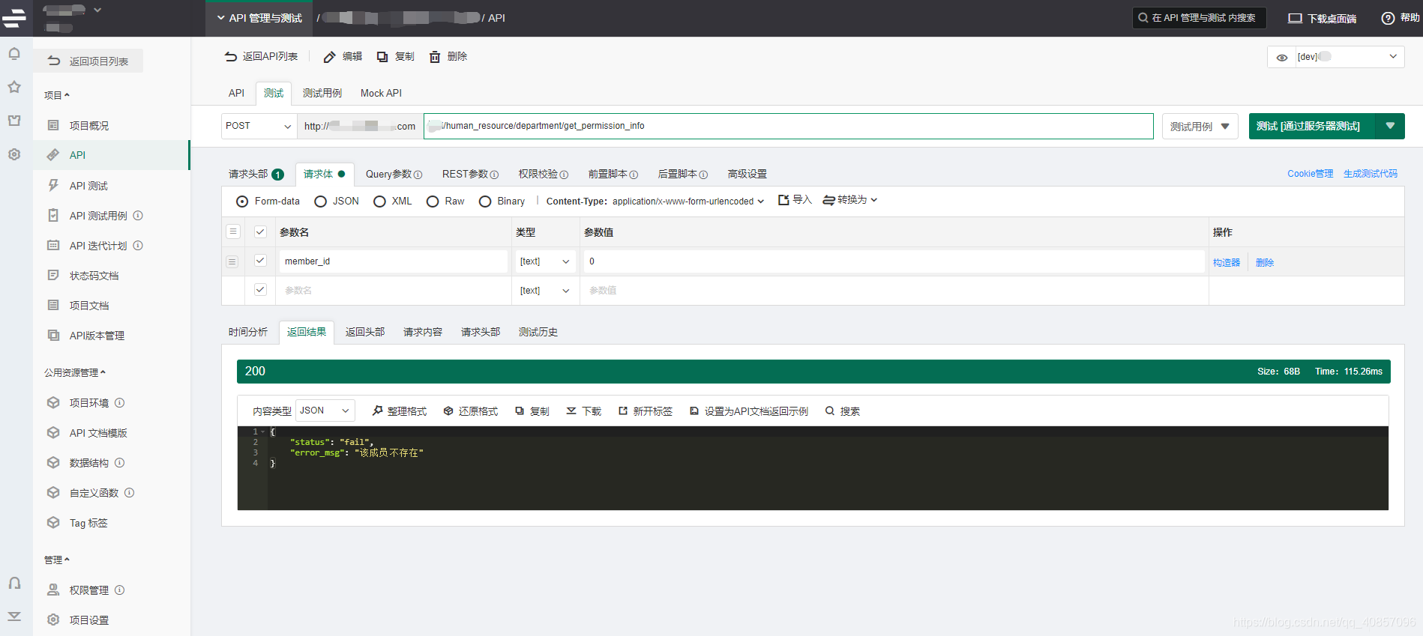Switch to the Mock API tab
Image resolution: width=1423 pixels, height=636 pixels.
[x=381, y=93]
